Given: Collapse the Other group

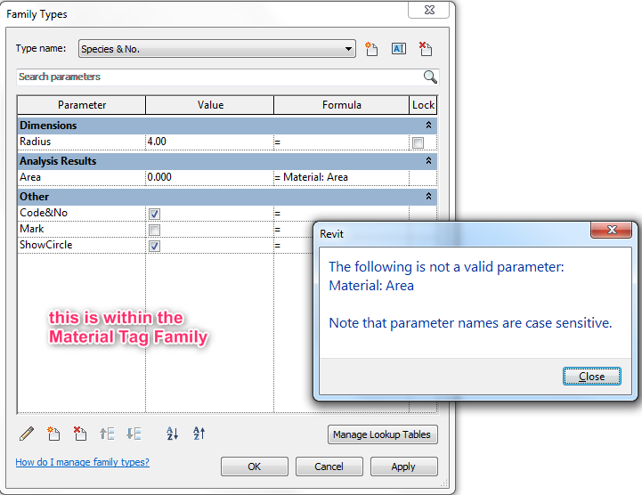Looking at the screenshot, I should tap(428, 196).
